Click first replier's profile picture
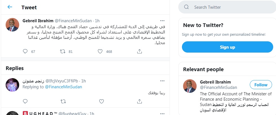This screenshot has width=276, height=115. click(12, 85)
